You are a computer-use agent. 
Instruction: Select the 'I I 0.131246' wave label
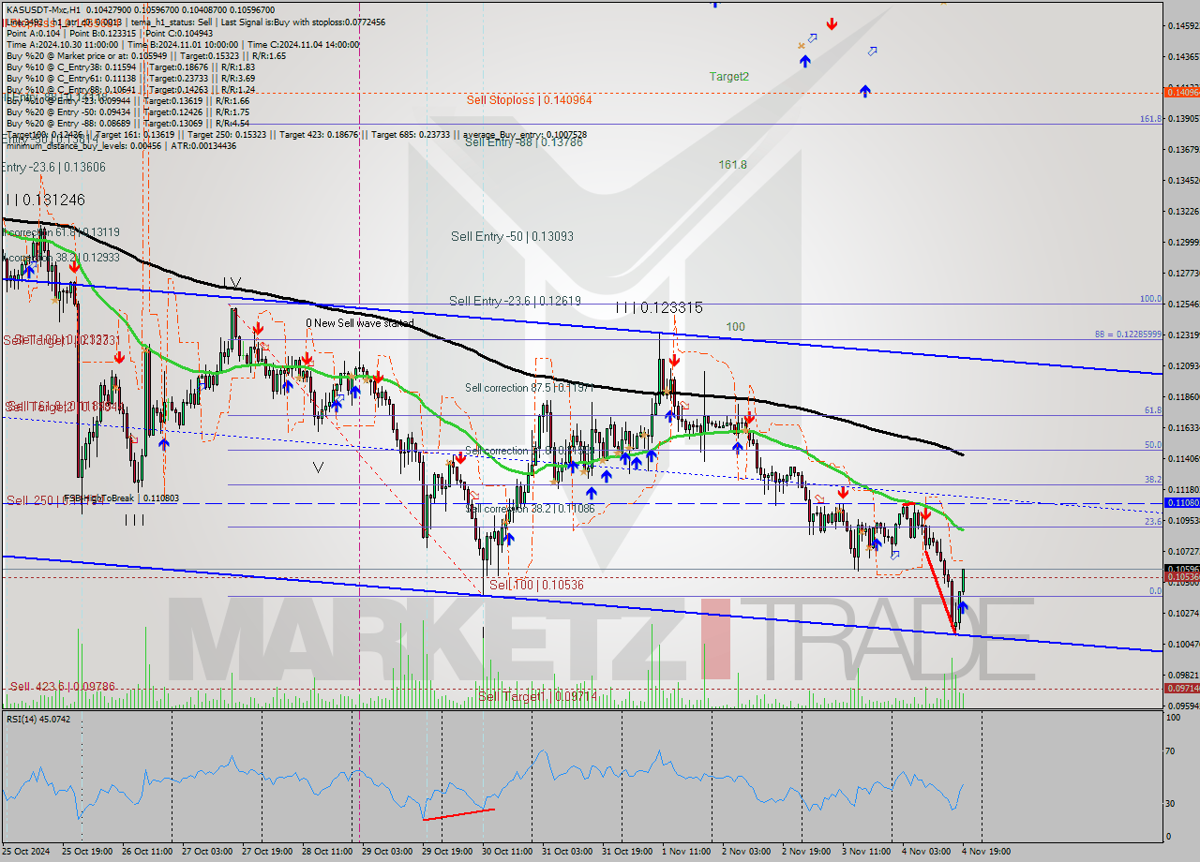(x=45, y=200)
